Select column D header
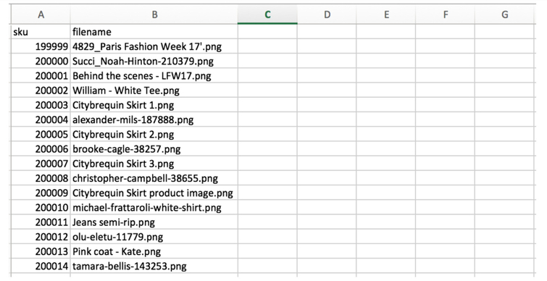547x281 pixels. coord(327,14)
